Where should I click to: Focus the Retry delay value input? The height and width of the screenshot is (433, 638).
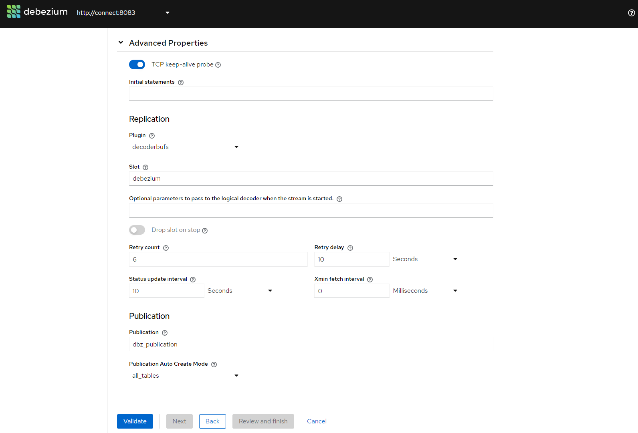352,259
